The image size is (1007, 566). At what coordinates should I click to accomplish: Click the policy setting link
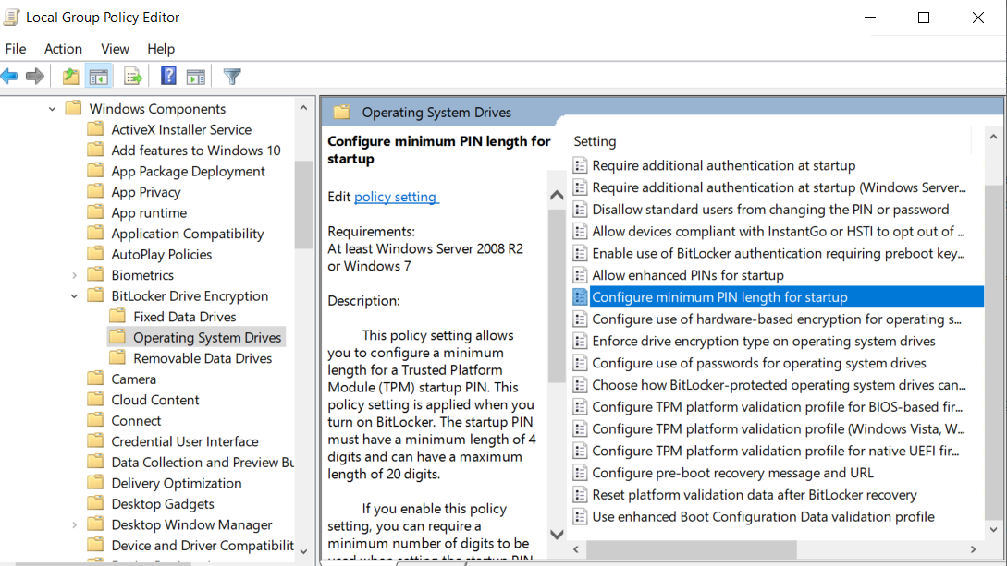point(396,197)
